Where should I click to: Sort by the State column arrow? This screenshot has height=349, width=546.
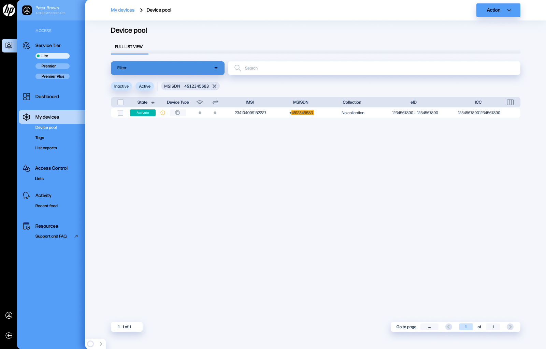coord(153,103)
